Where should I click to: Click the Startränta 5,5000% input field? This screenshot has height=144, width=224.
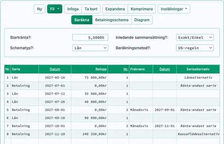pyautogui.click(x=90, y=37)
